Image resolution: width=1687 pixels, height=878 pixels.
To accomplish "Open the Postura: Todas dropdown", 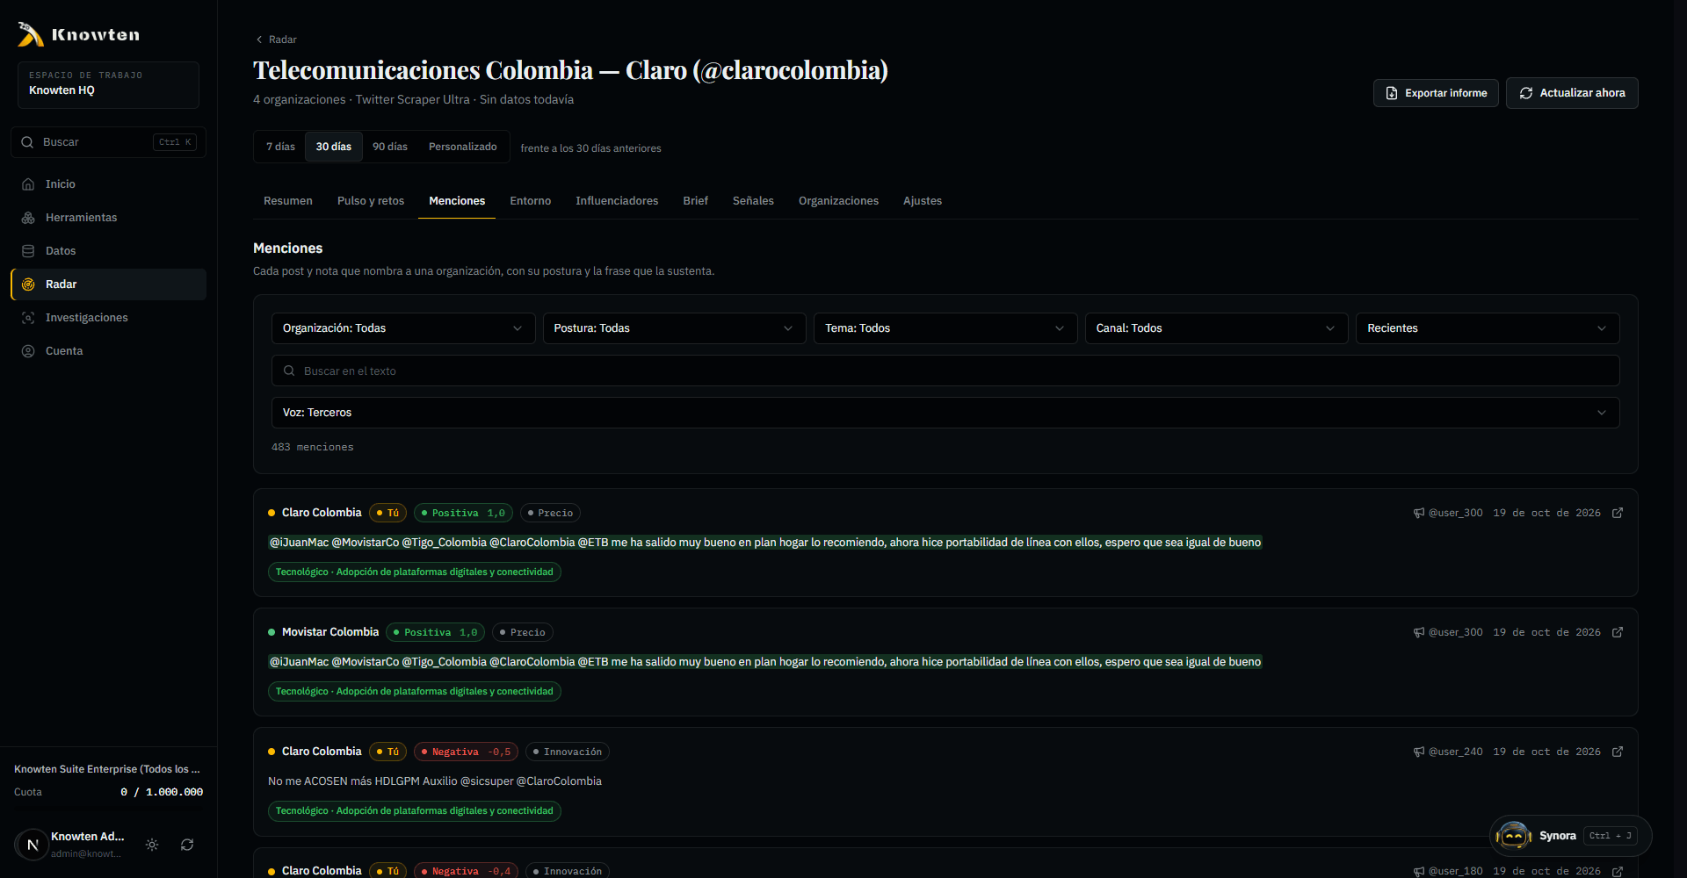I will point(674,328).
